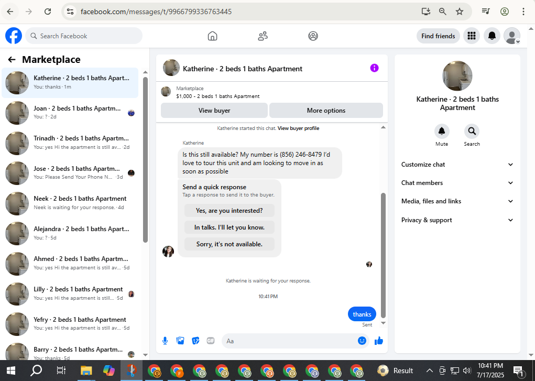
Task: Open Katherine's apartment conversation
Action: 70,83
